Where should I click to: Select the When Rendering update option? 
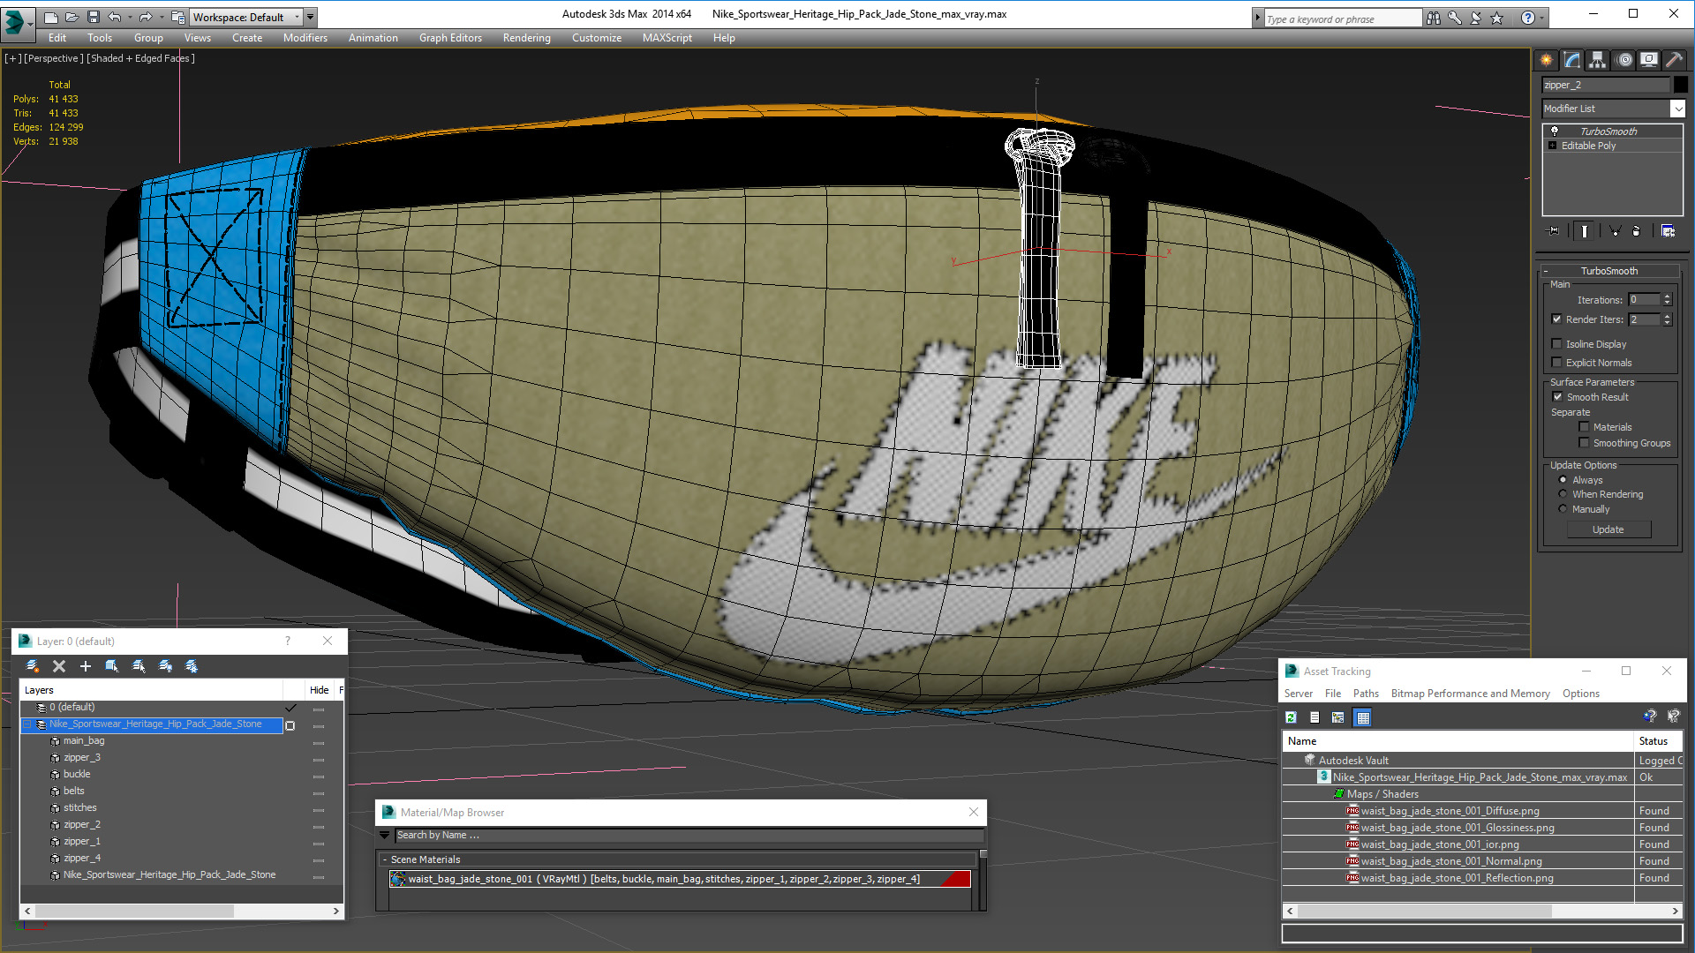1563,494
